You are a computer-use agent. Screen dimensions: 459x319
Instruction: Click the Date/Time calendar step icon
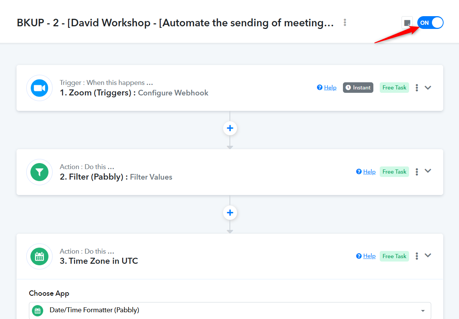(39, 256)
